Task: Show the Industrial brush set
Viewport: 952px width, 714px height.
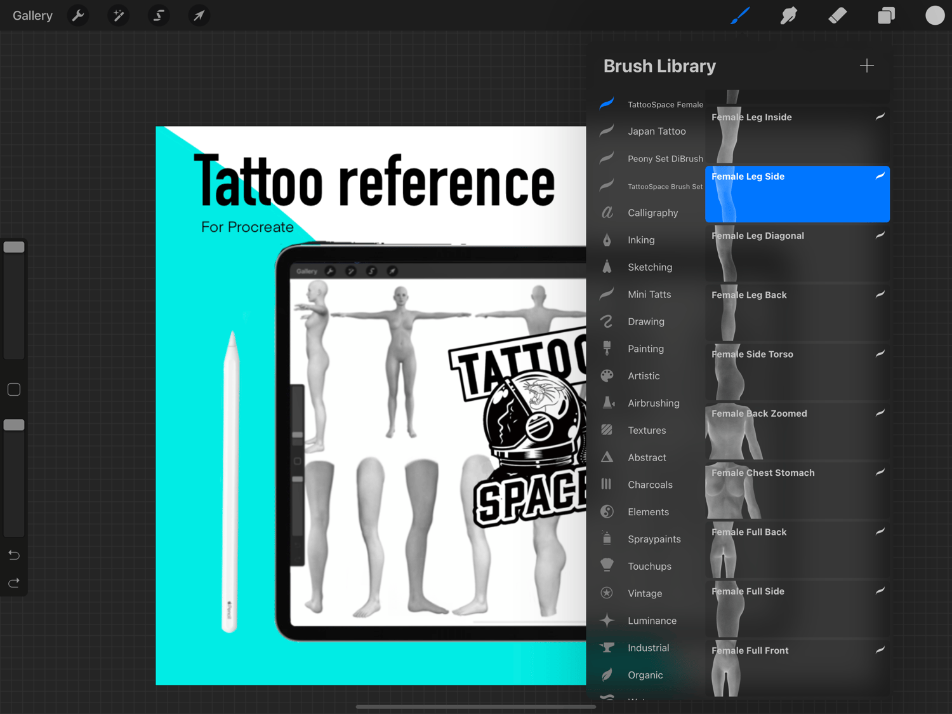Action: click(651, 648)
